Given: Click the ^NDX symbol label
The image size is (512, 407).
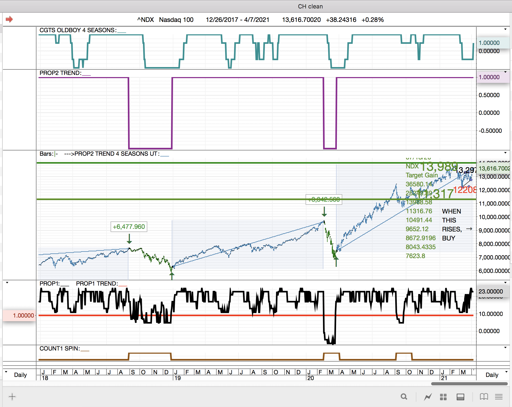Looking at the screenshot, I should (145, 20).
